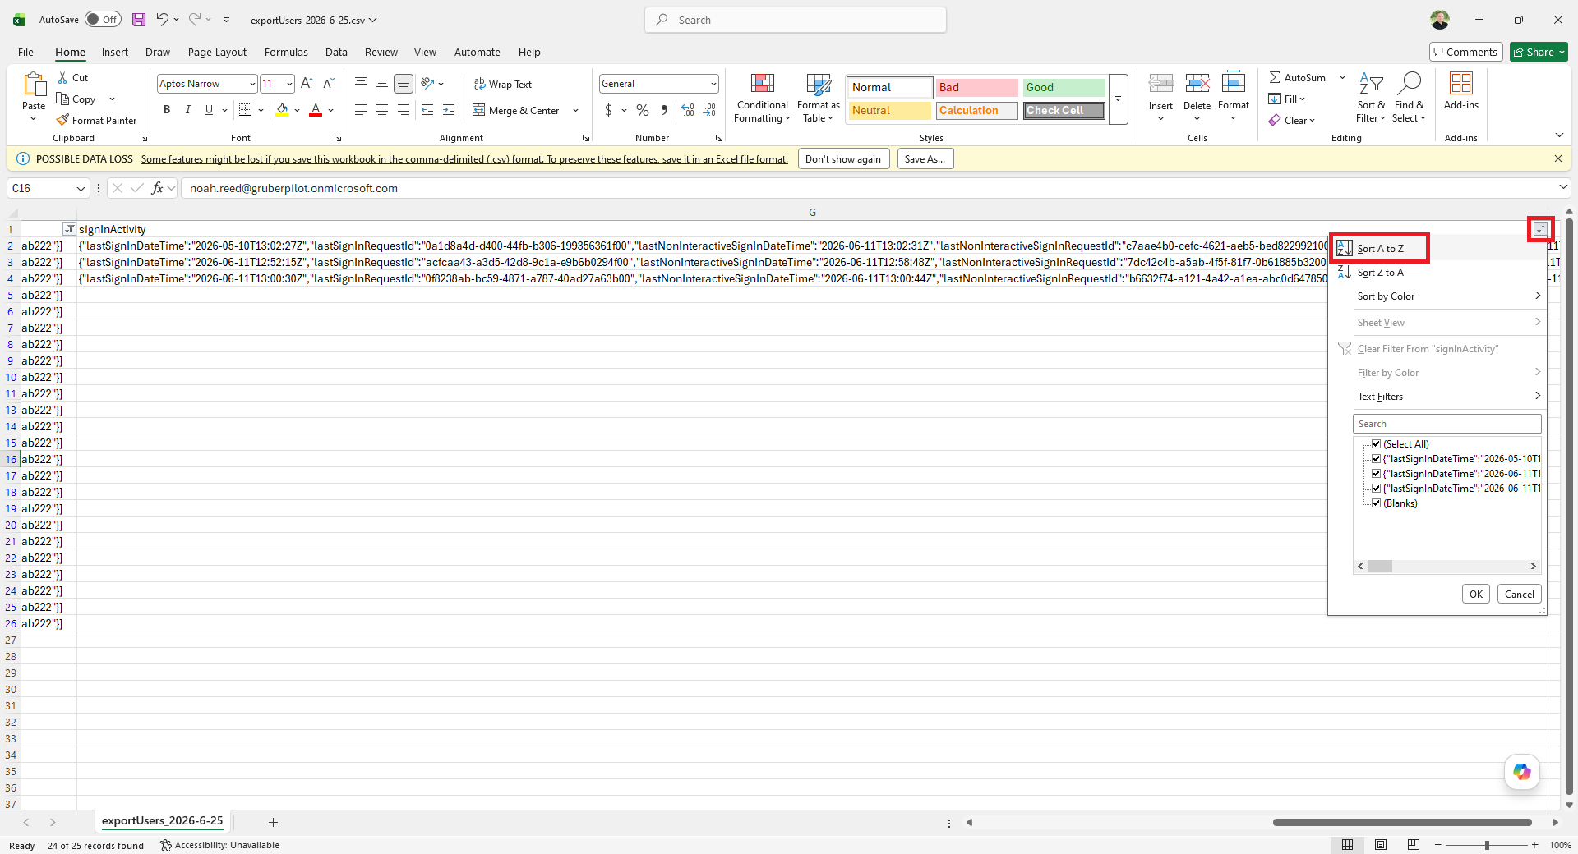
Task: Expand Text Filters submenu
Action: tap(1446, 397)
